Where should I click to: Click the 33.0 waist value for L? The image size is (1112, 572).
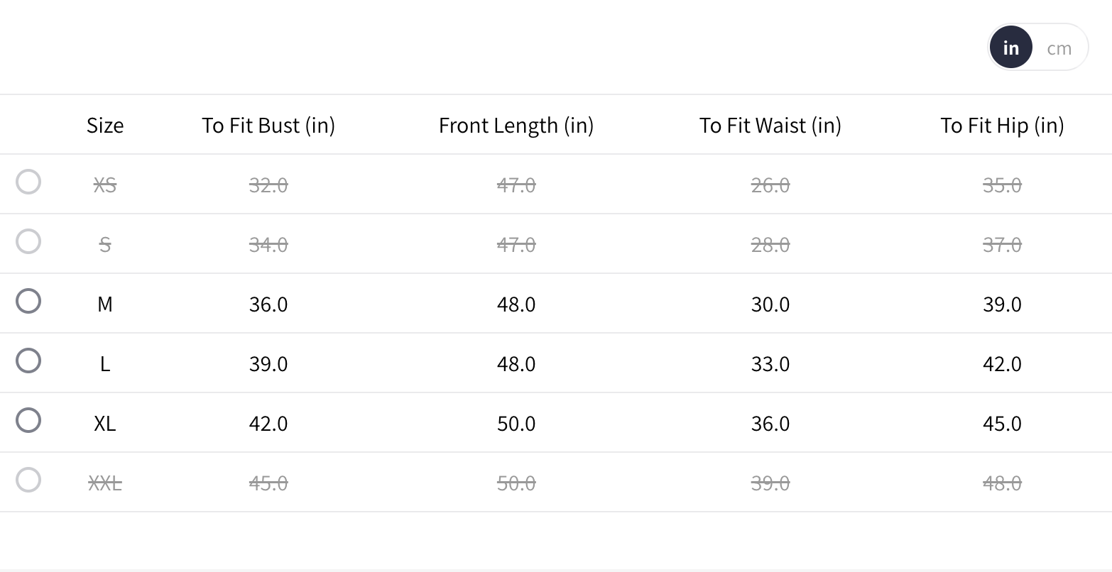coord(770,364)
